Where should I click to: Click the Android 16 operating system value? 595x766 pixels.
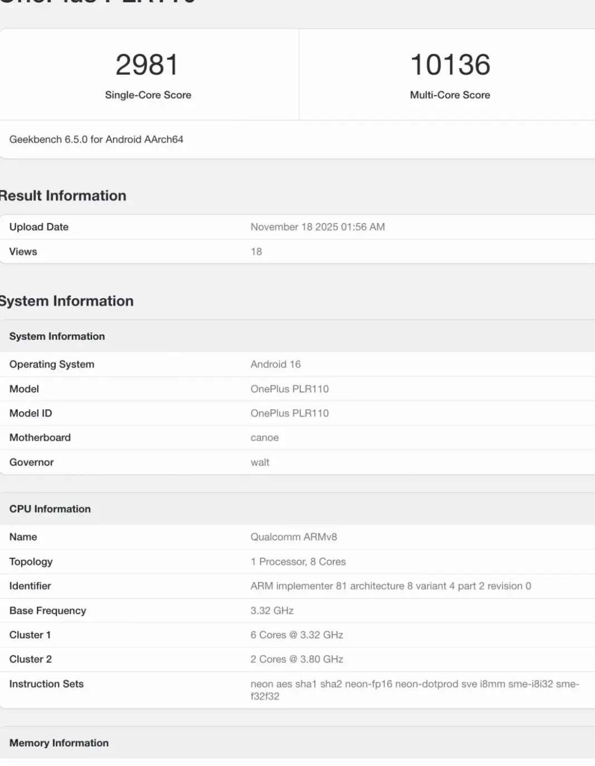tap(276, 364)
